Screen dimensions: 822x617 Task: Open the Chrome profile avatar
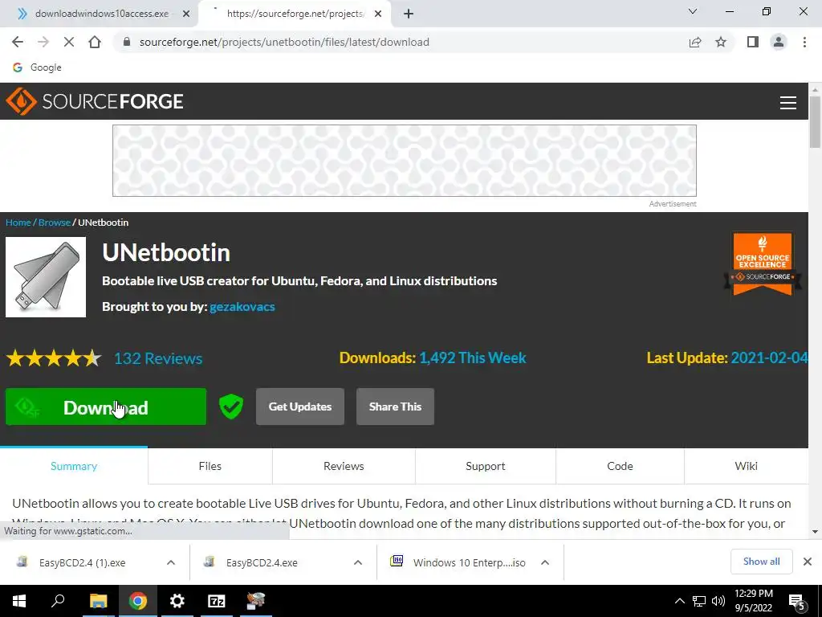(x=779, y=42)
